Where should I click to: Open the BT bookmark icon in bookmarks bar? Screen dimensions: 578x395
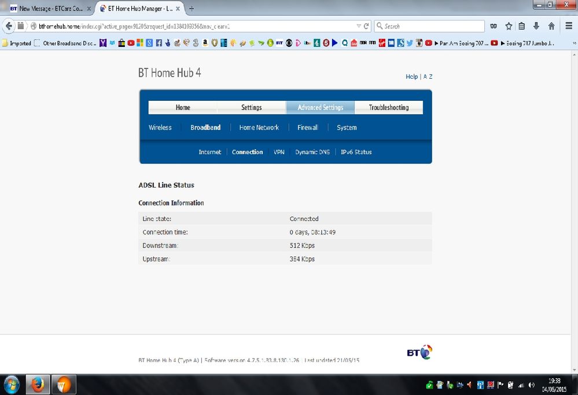279,43
